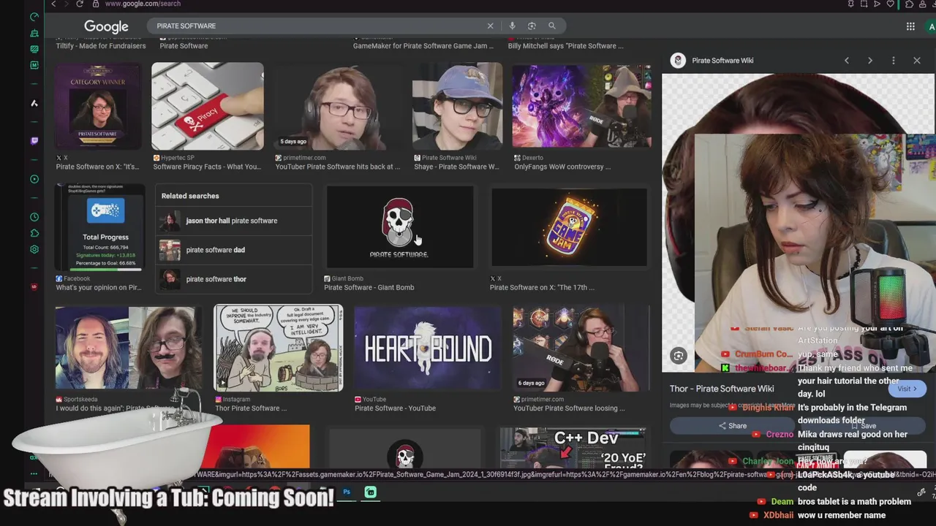Viewport: 936px width, 526px height.
Task: Open Dexerto OnlyFangs WoW controversy thumbnail
Action: [582, 106]
